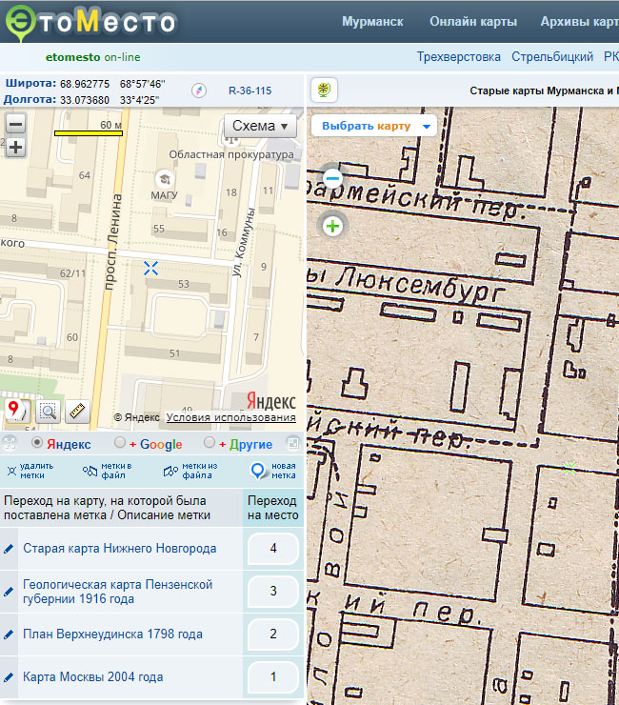Select the Google map source radio button
The height and width of the screenshot is (705, 619).
tap(120, 443)
